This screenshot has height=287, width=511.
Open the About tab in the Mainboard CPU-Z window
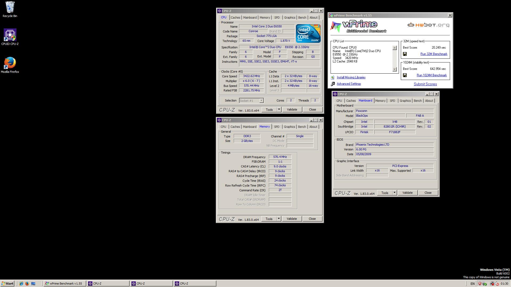pyautogui.click(x=429, y=101)
